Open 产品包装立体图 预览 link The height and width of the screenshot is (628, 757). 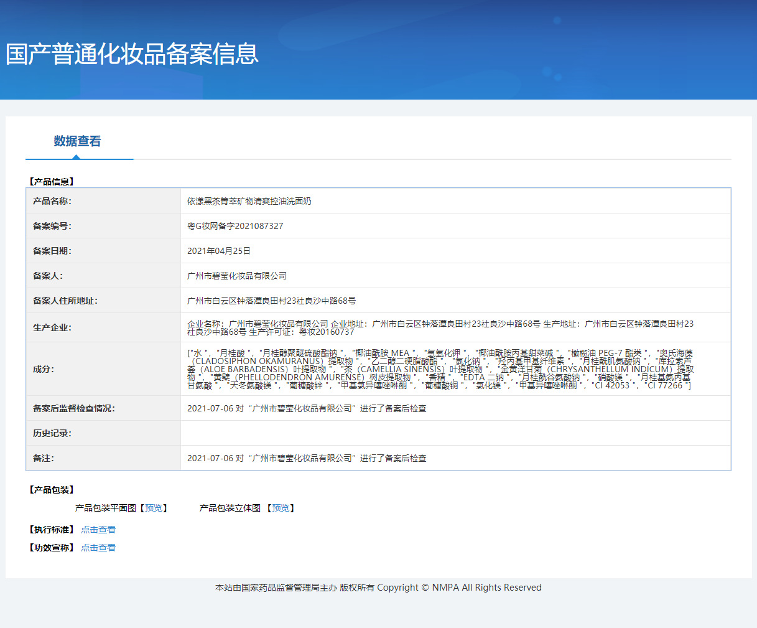(x=281, y=508)
